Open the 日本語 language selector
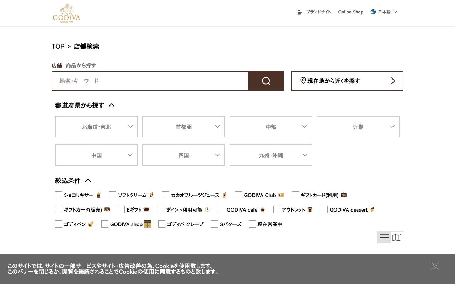Screen dimensions: 455x284 coord(384,12)
